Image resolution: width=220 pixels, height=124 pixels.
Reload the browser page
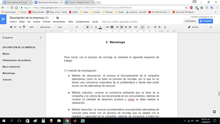coord(12,8)
